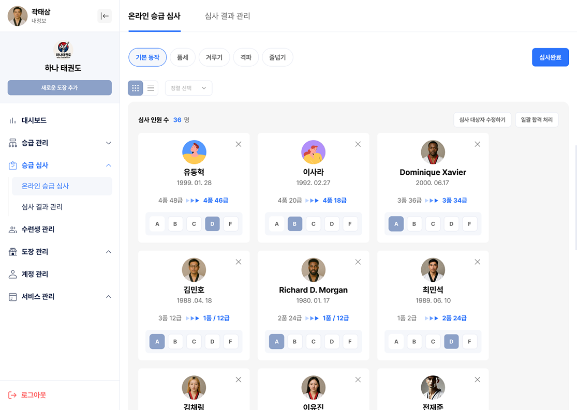
Task: Click the 하나 태권도 dojo logo
Action: coord(63,50)
